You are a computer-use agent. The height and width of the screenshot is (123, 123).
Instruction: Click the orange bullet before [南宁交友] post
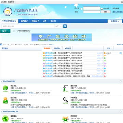pyautogui.click(x=44, y=53)
